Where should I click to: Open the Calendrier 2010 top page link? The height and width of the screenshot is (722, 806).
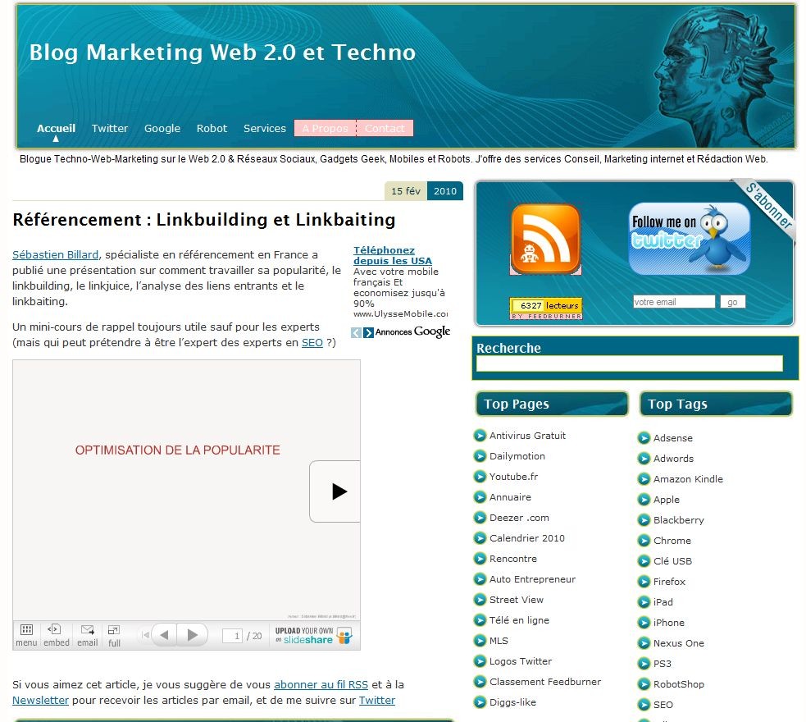[x=527, y=538]
